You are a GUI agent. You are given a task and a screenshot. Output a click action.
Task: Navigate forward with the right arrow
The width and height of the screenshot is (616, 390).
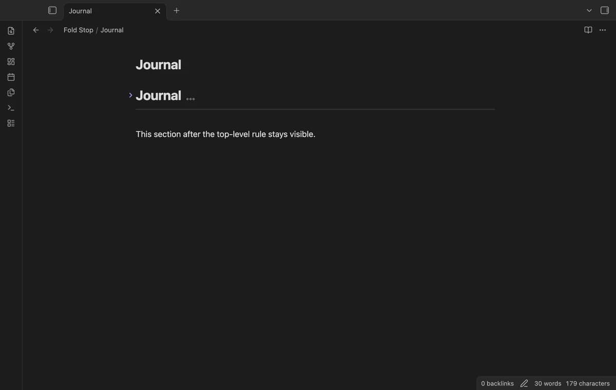(x=50, y=30)
